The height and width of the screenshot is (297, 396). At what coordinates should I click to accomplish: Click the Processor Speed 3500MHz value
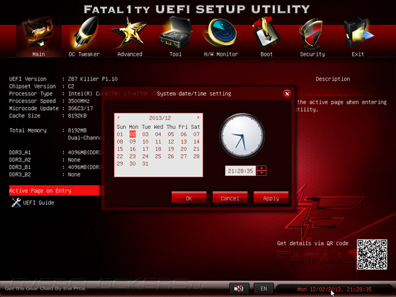[79, 101]
